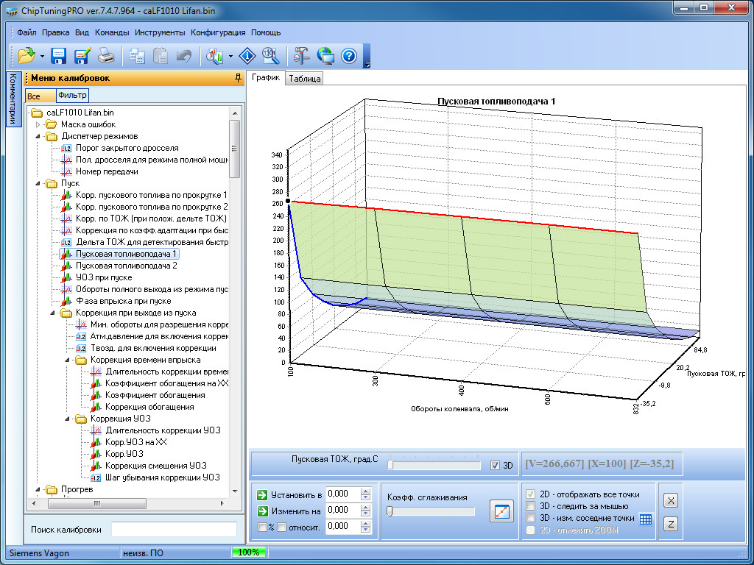Click the open file folder icon
The height and width of the screenshot is (565, 754).
click(27, 56)
